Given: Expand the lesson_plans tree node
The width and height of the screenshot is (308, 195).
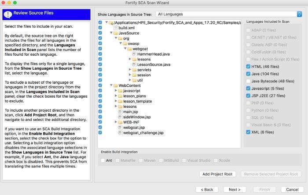Looking at the screenshot, I should coord(116,96).
